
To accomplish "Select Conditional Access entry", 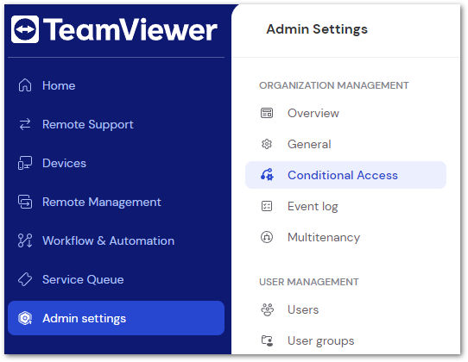I will [345, 175].
